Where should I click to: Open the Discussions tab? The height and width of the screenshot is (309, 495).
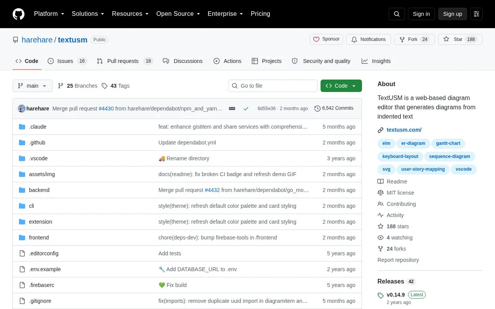183,61
